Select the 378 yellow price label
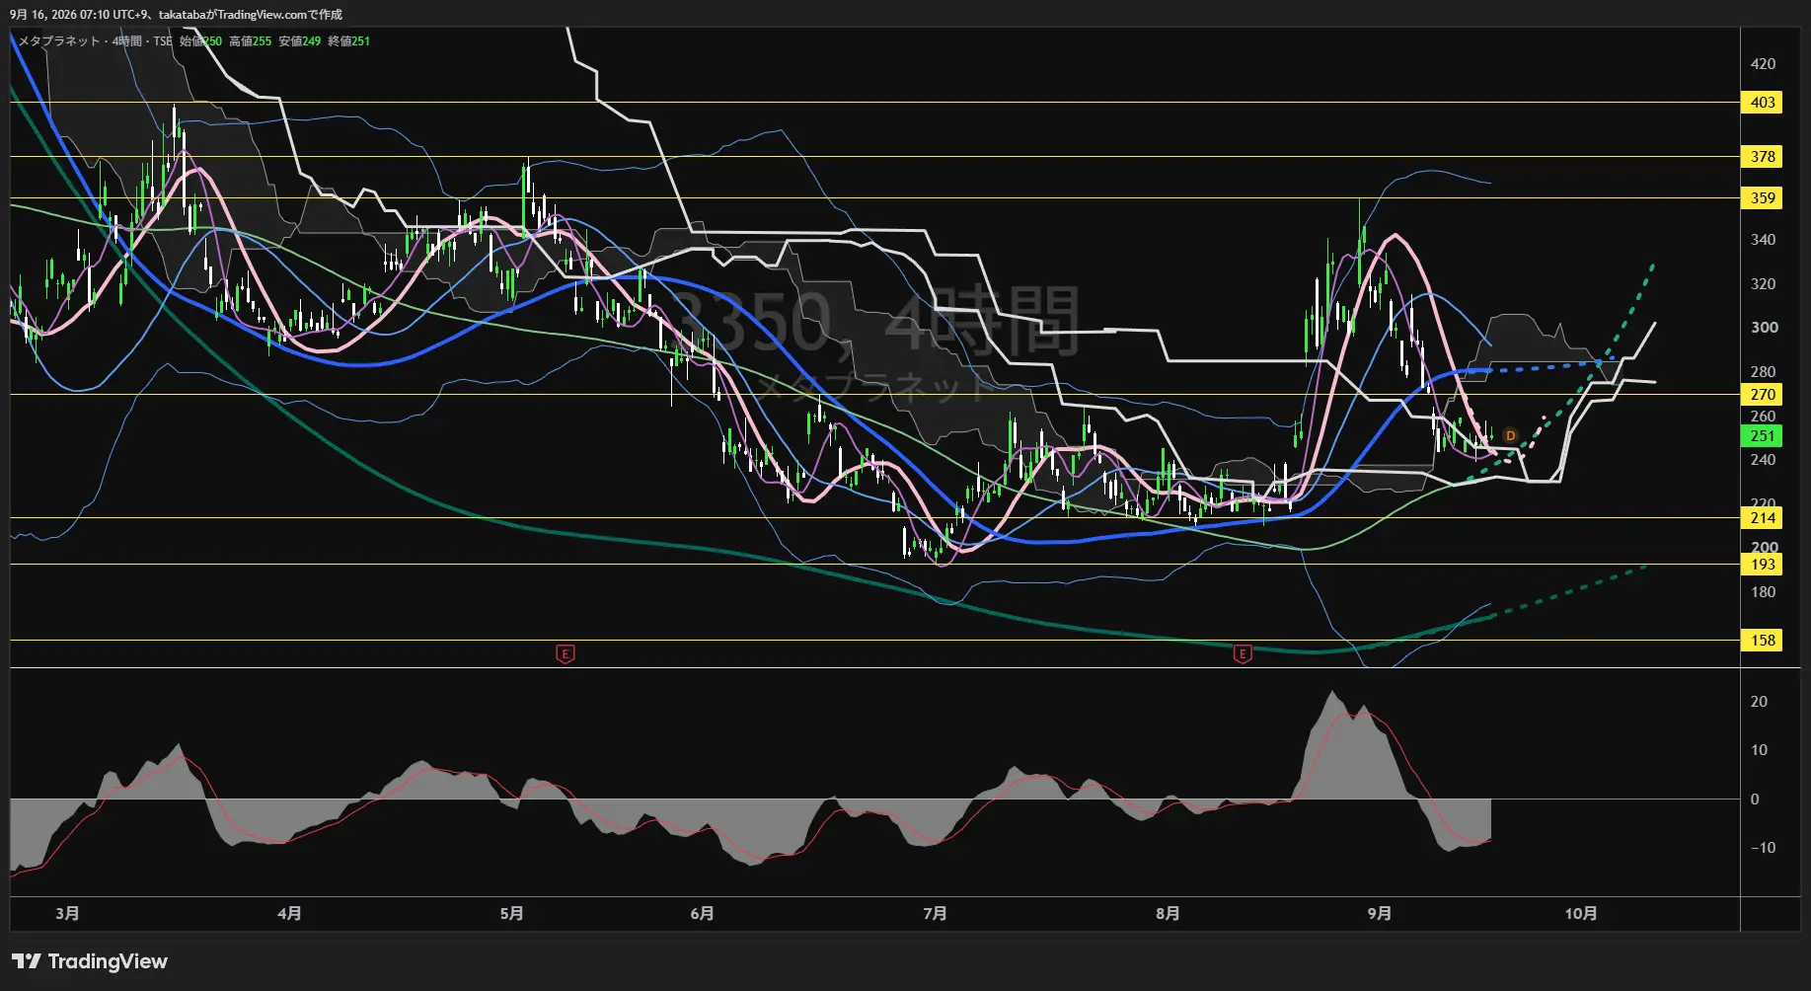Viewport: 1811px width, 991px height. (1763, 157)
